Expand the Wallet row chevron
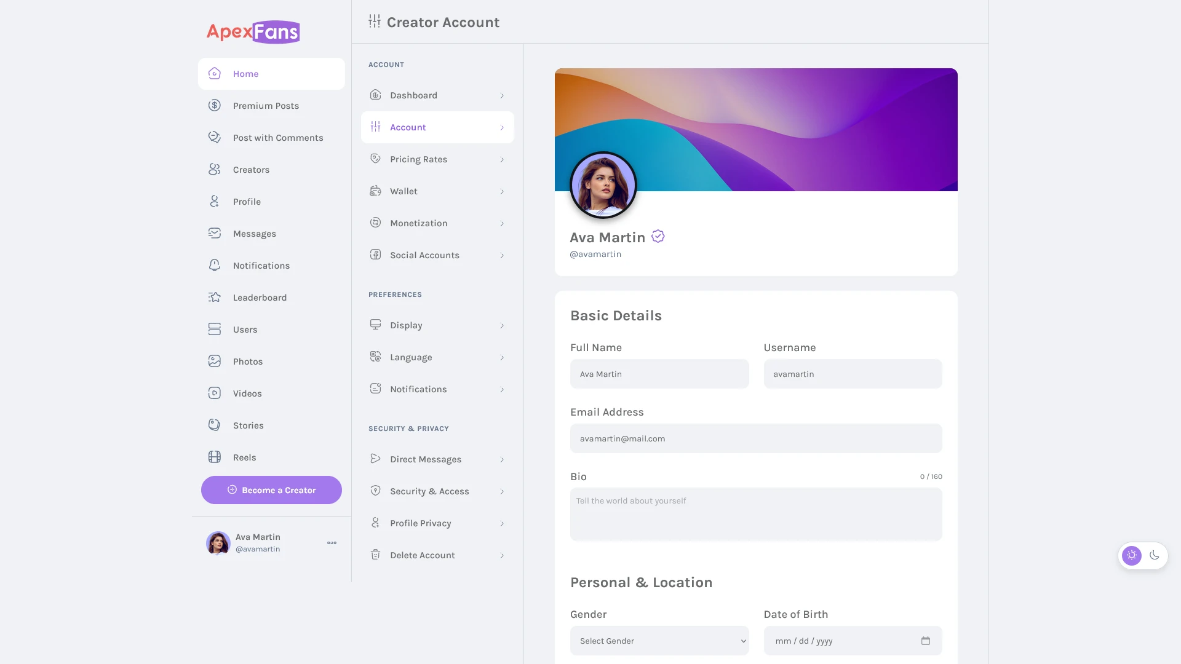This screenshot has width=1181, height=664. [x=502, y=192]
